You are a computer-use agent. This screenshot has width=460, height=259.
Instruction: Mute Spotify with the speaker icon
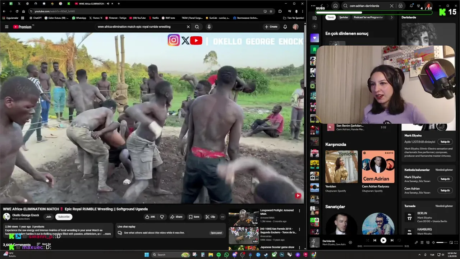click(433, 242)
